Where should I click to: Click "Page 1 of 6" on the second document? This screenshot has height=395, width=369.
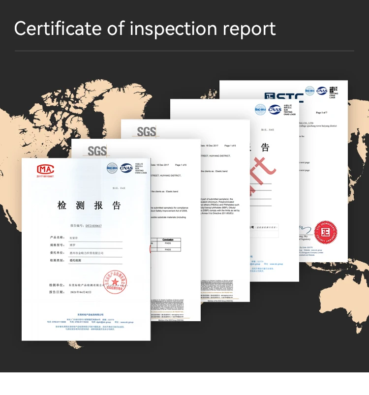coord(181,165)
